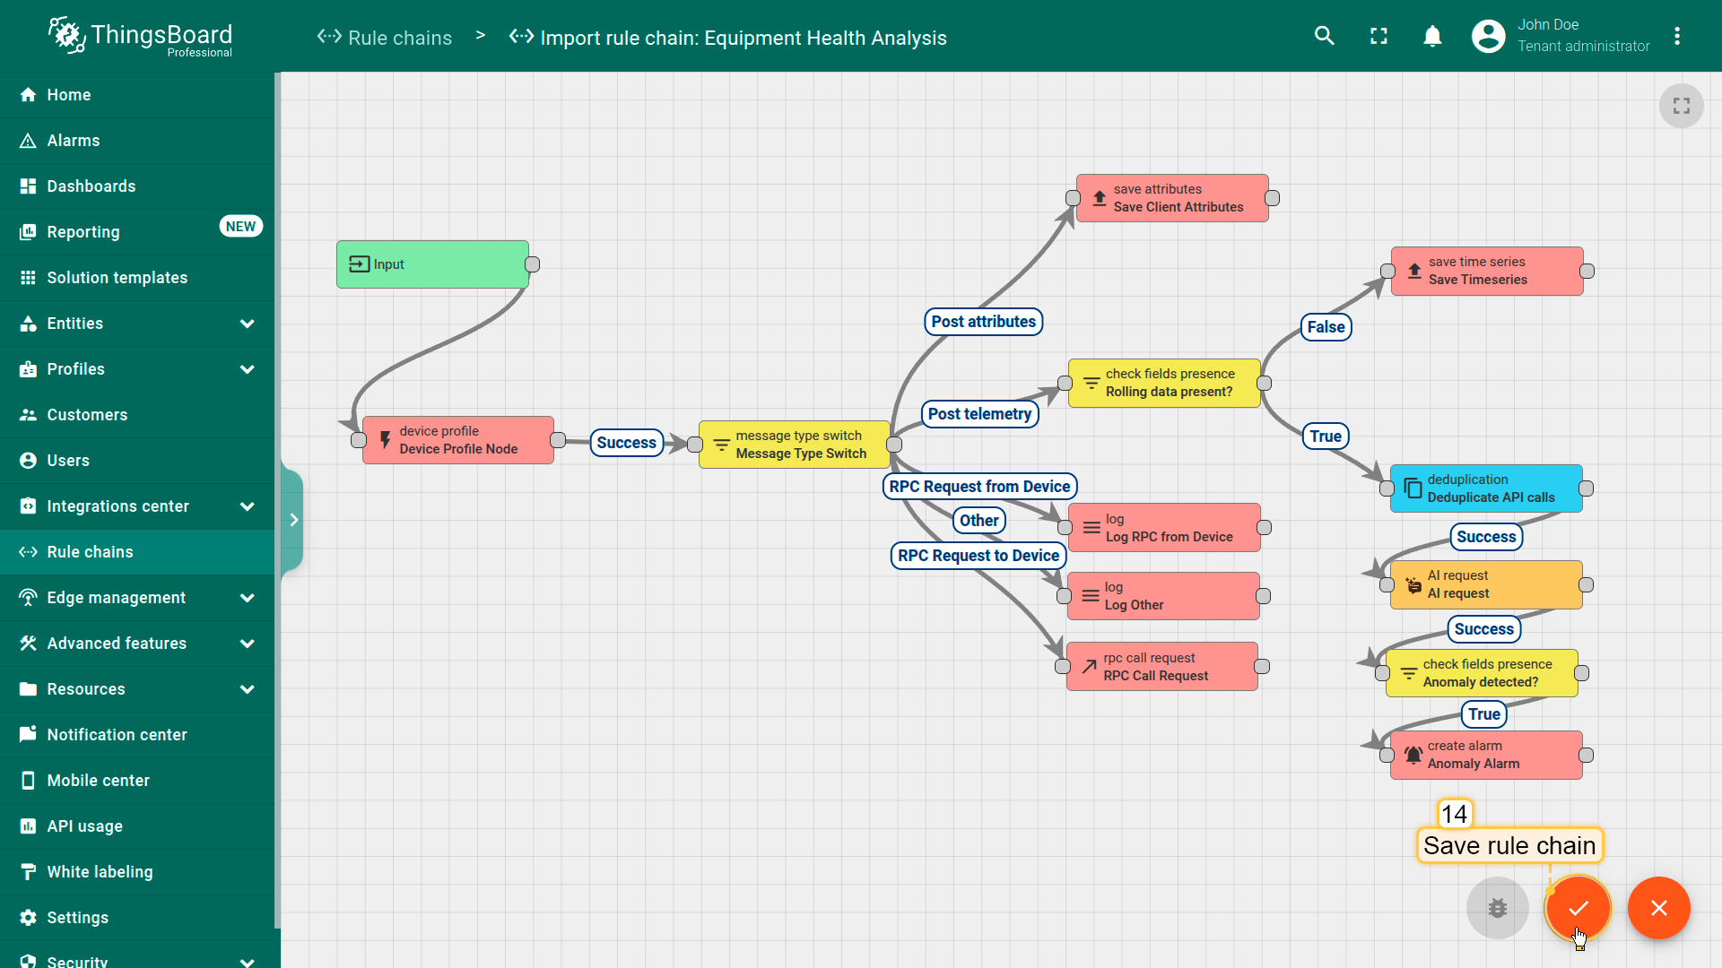The width and height of the screenshot is (1722, 968).
Task: Select the Anomaly Alarm node
Action: pyautogui.click(x=1486, y=755)
